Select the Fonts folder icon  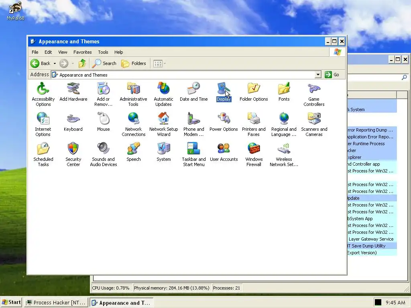pos(284,92)
